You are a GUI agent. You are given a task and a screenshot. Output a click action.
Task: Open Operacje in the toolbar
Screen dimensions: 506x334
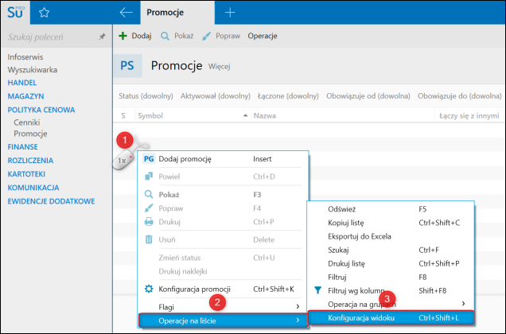click(x=263, y=36)
